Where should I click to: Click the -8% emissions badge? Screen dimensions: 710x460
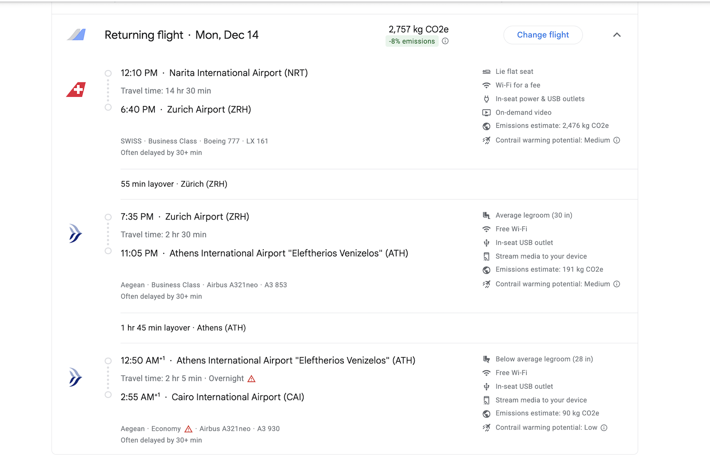(x=412, y=41)
